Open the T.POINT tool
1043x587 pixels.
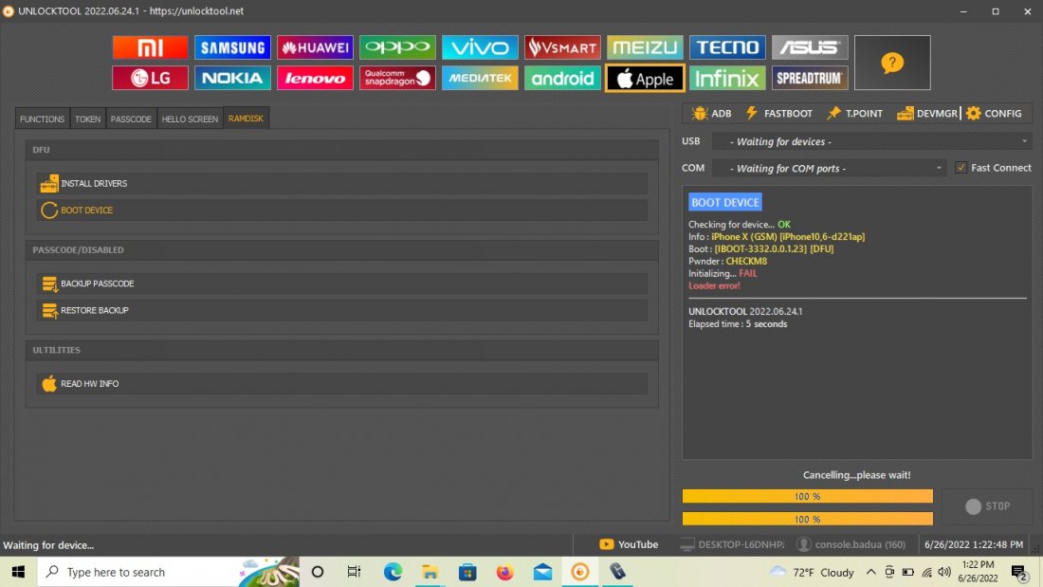tap(854, 113)
